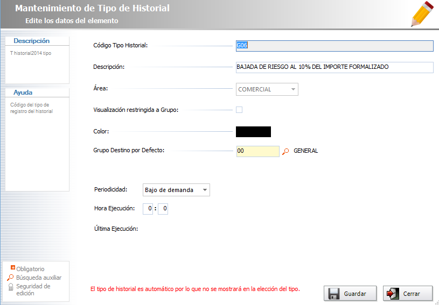Viewport: 439px width, 305px height.
Task: Click the red automatic historial warning text
Action: [195, 289]
